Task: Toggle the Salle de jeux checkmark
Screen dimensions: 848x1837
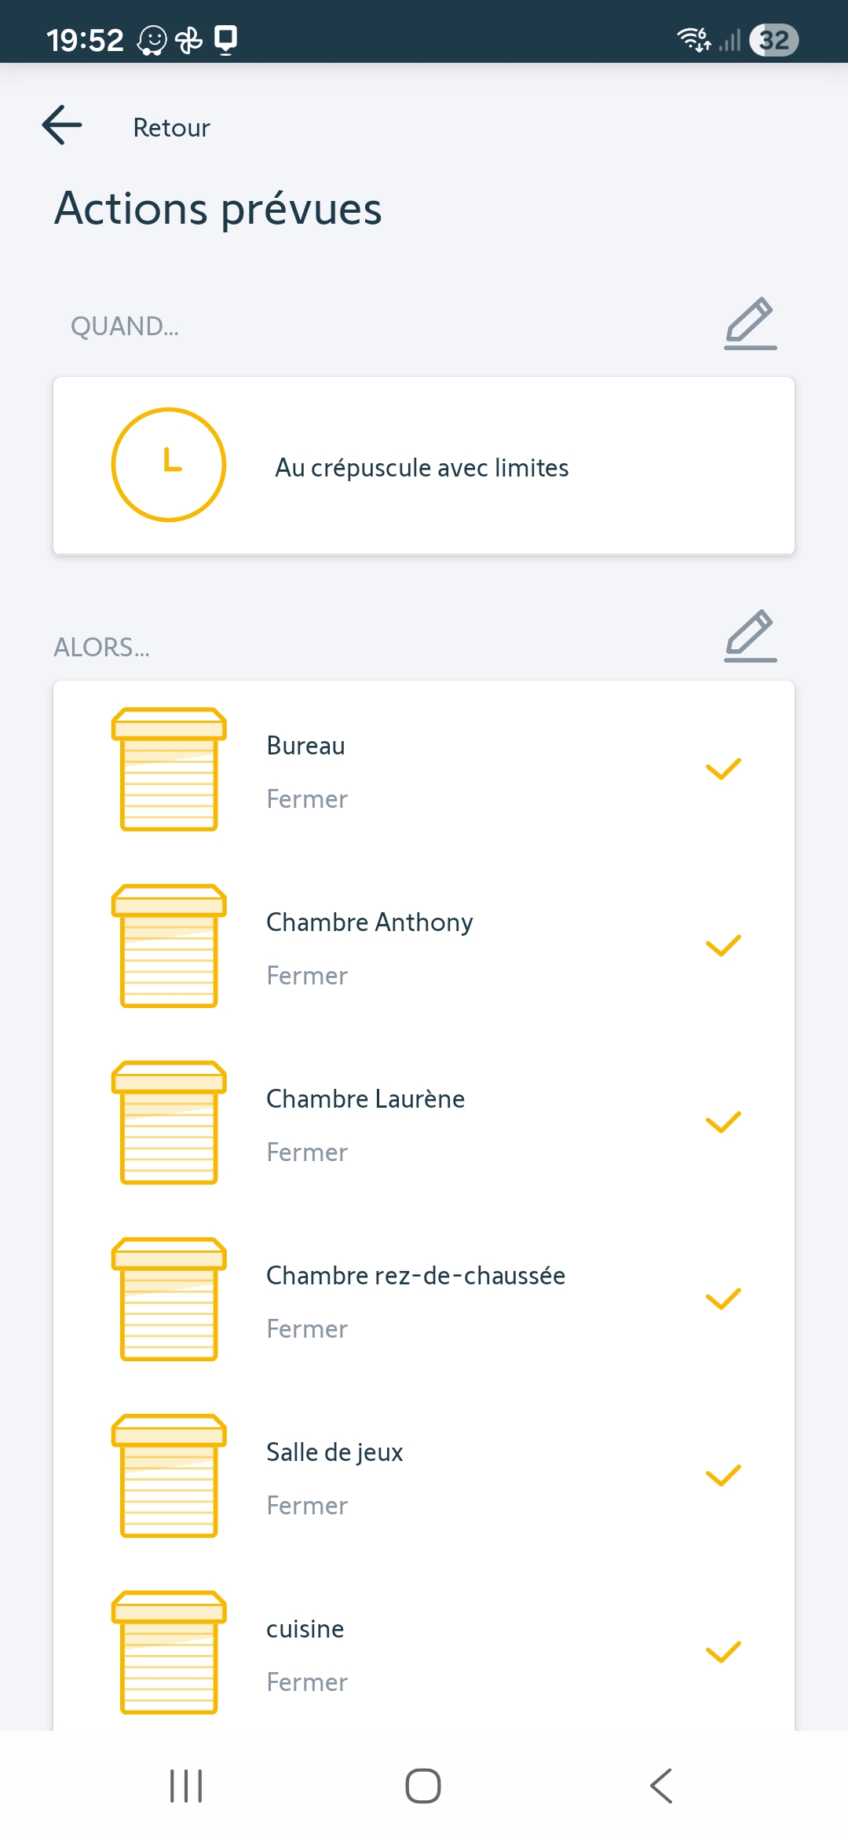Action: coord(723,1476)
